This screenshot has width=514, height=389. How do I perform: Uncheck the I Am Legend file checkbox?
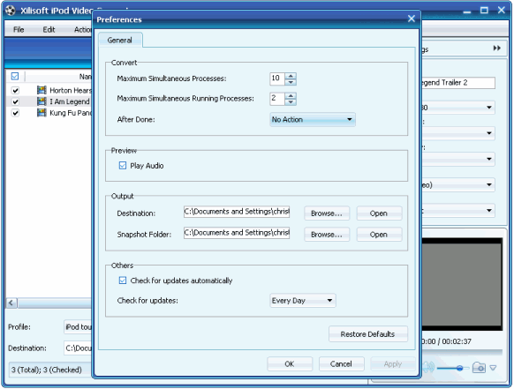15,101
